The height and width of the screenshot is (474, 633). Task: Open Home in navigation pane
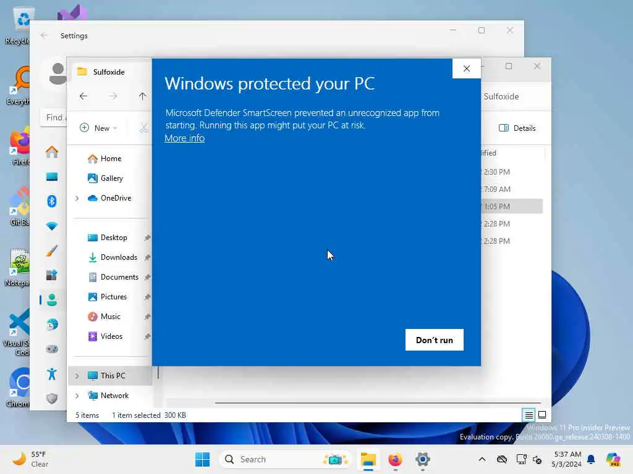pyautogui.click(x=111, y=159)
